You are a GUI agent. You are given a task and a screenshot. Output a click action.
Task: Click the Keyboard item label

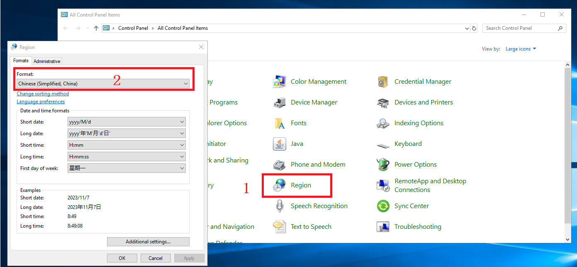[408, 144]
